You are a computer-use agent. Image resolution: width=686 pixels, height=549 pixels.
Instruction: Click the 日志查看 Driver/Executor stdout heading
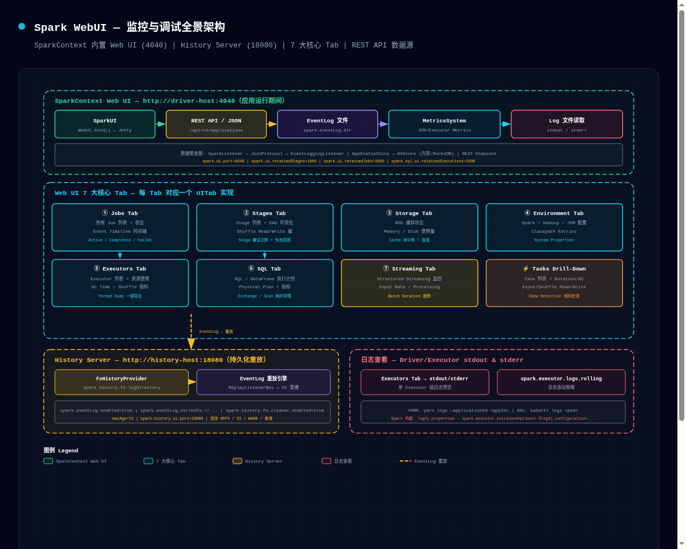coord(442,360)
